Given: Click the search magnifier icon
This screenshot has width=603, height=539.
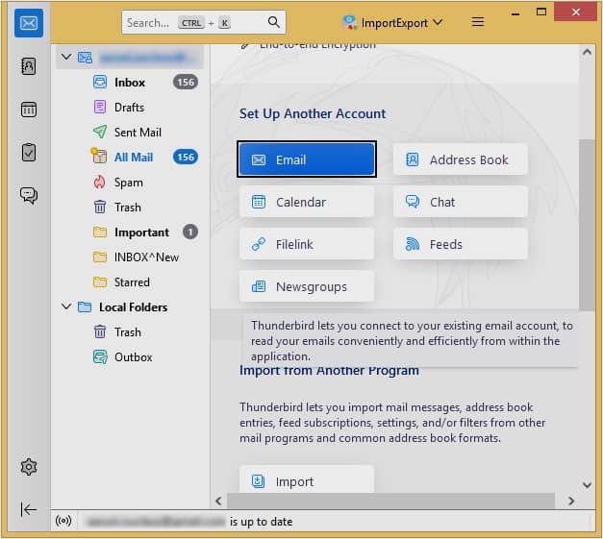Looking at the screenshot, I should 274,22.
